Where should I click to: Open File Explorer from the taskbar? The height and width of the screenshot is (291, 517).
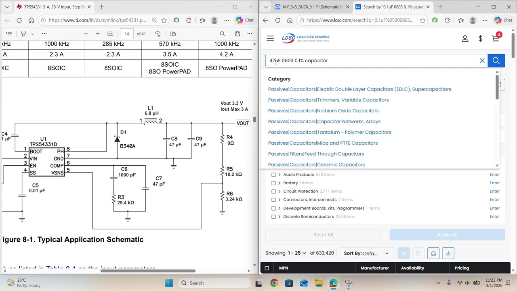(x=319, y=283)
